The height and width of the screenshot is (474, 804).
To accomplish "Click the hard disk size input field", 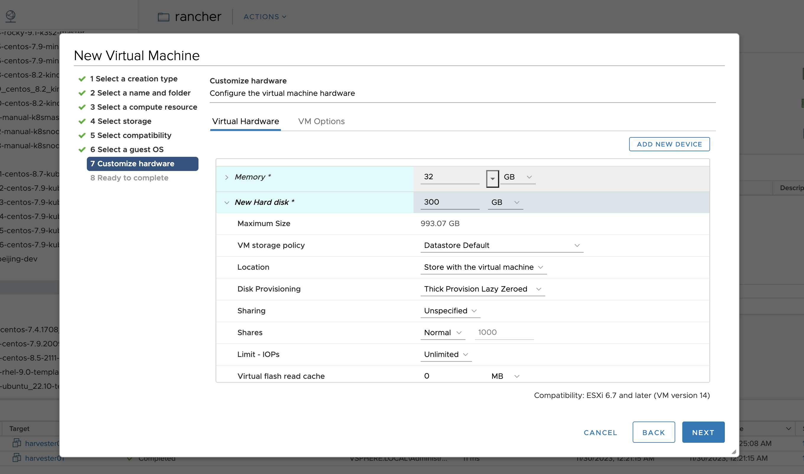I will (450, 202).
